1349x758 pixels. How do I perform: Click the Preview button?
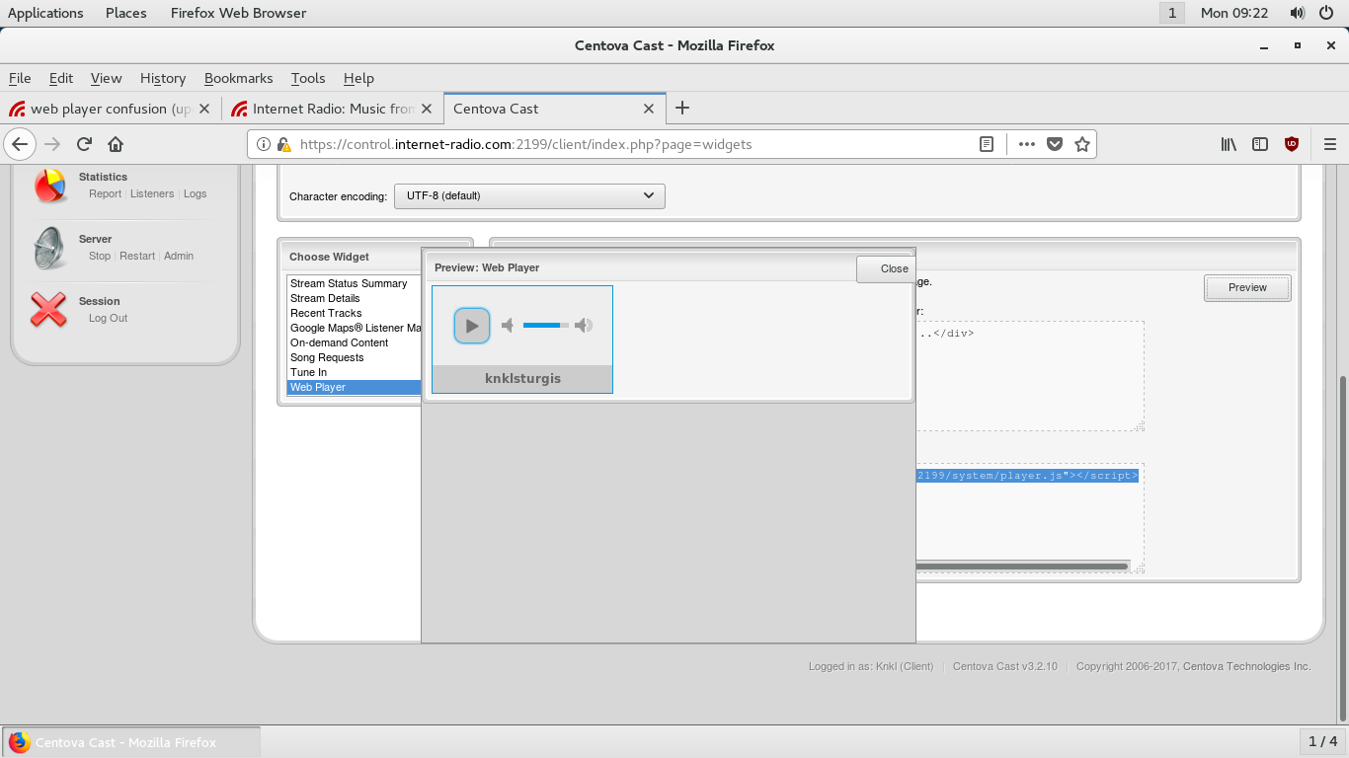1247,287
